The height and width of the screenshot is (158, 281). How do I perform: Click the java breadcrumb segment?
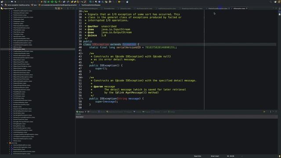point(35,5)
